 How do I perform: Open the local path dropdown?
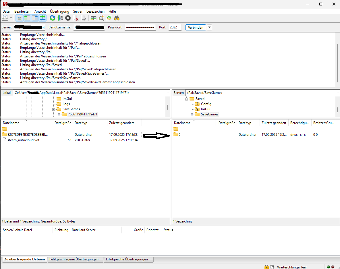(168, 93)
